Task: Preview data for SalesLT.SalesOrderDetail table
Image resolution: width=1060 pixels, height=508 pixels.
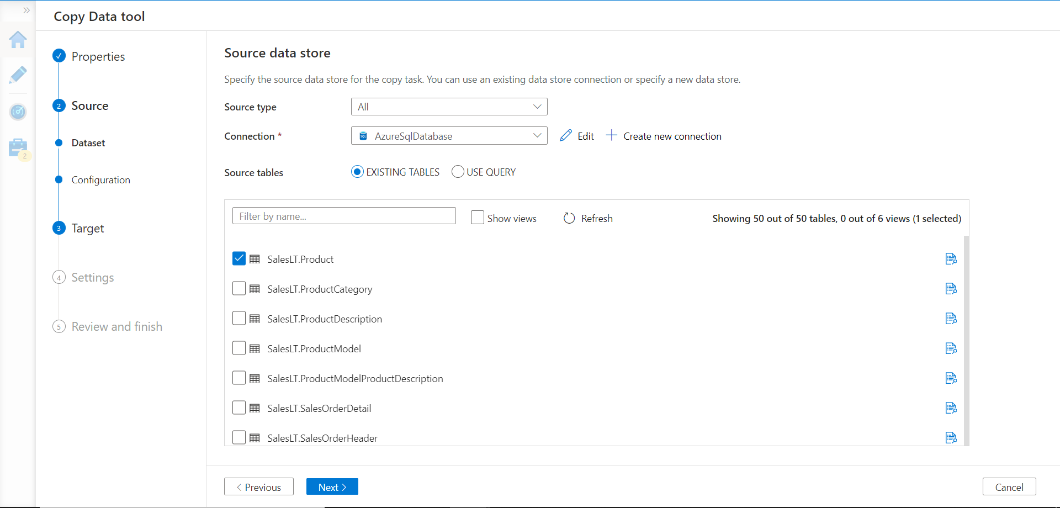Action: (x=951, y=408)
